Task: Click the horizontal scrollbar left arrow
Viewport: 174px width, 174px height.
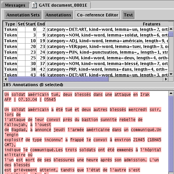Action: (6, 79)
